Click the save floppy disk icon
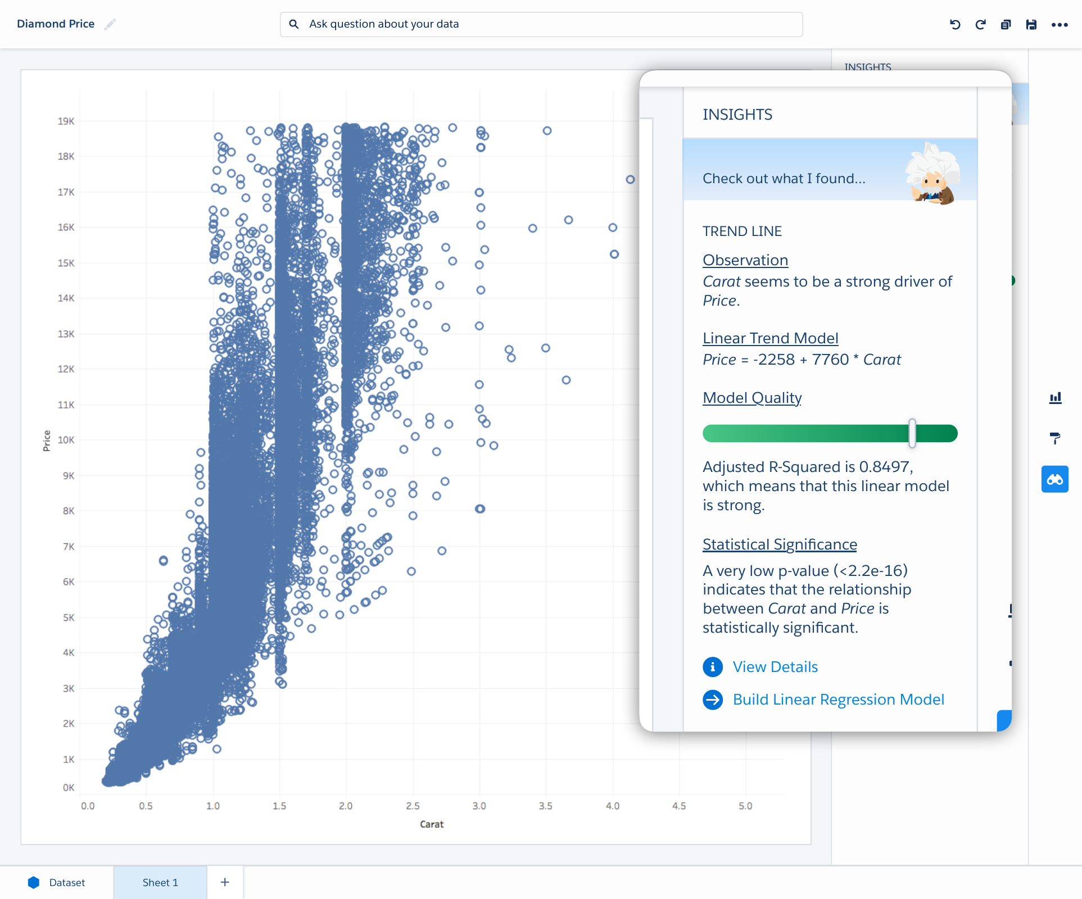1082x899 pixels. pos(1031,25)
